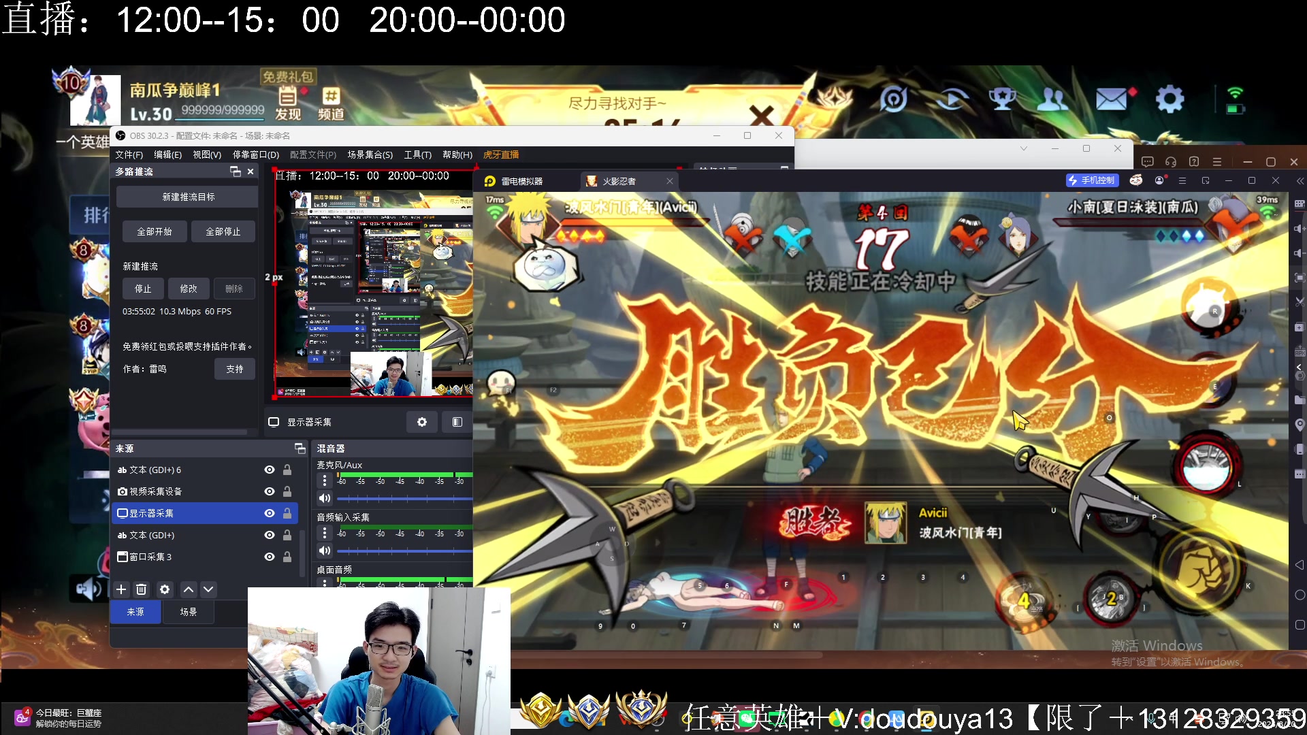Toggle emulator fullscreen sidebar icon
Viewport: 1307px width, 735px height.
tap(1299, 278)
